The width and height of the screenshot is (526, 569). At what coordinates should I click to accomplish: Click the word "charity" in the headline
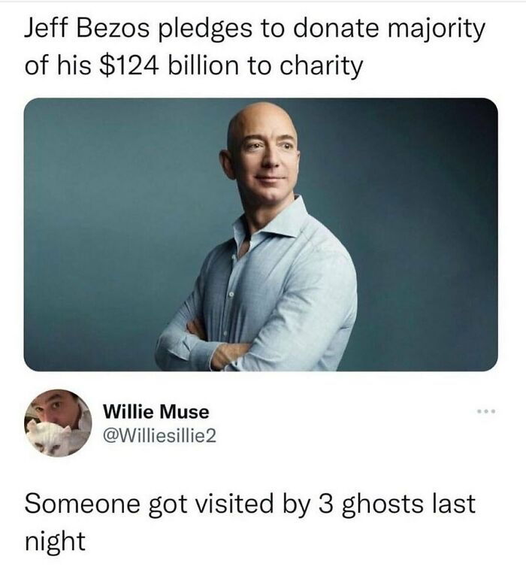click(322, 67)
